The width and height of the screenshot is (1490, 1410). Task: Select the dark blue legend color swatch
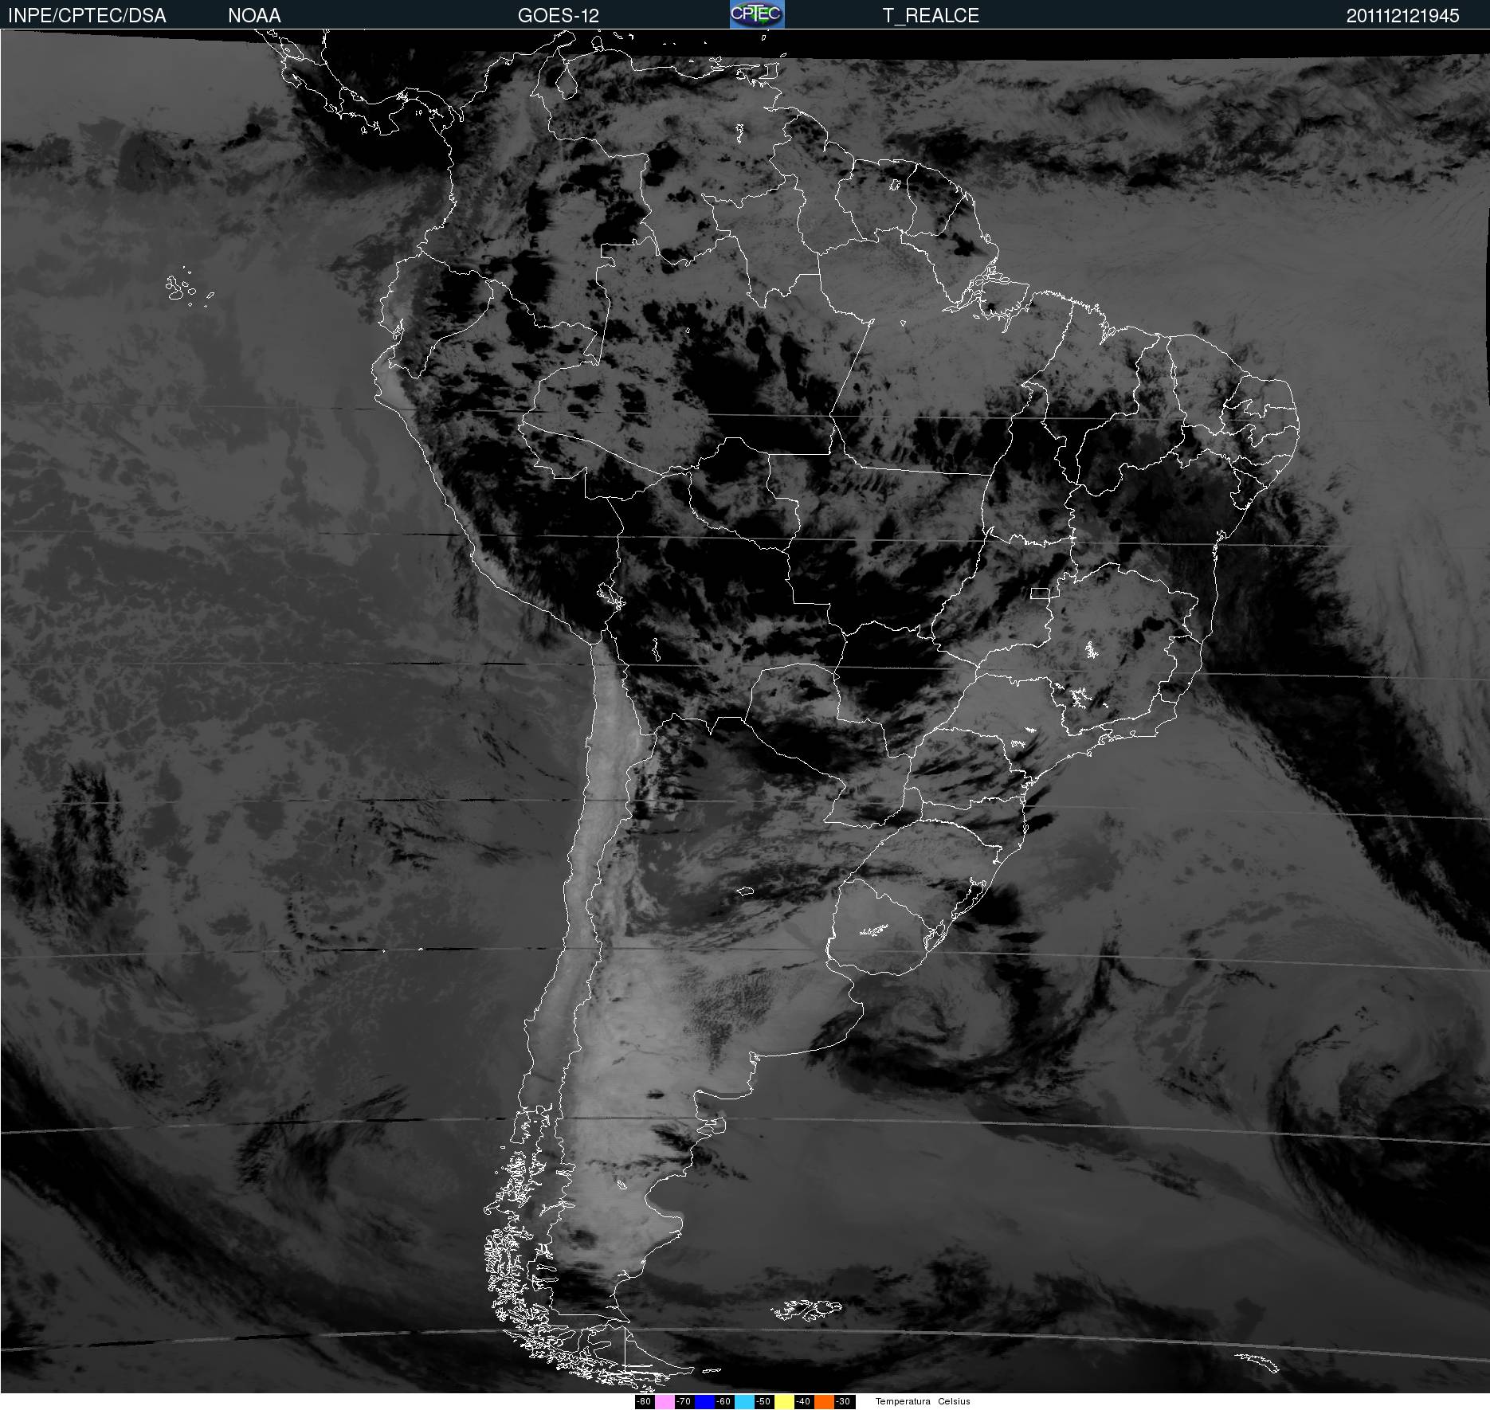point(704,1402)
